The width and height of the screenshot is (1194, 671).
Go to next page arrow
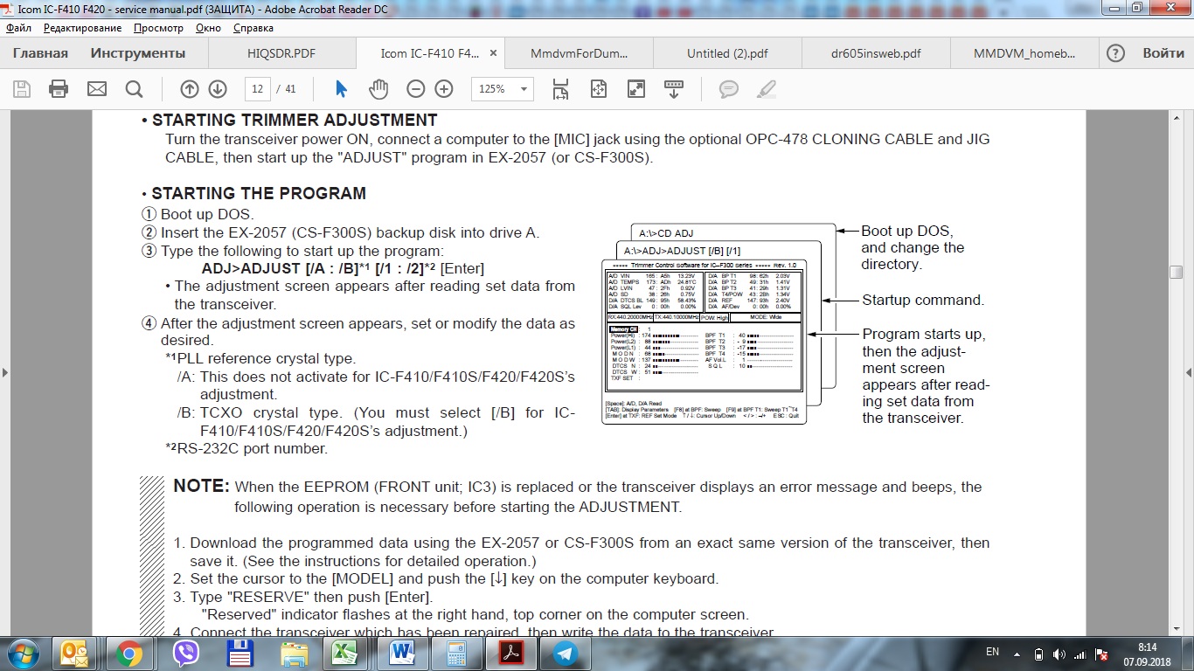click(218, 89)
